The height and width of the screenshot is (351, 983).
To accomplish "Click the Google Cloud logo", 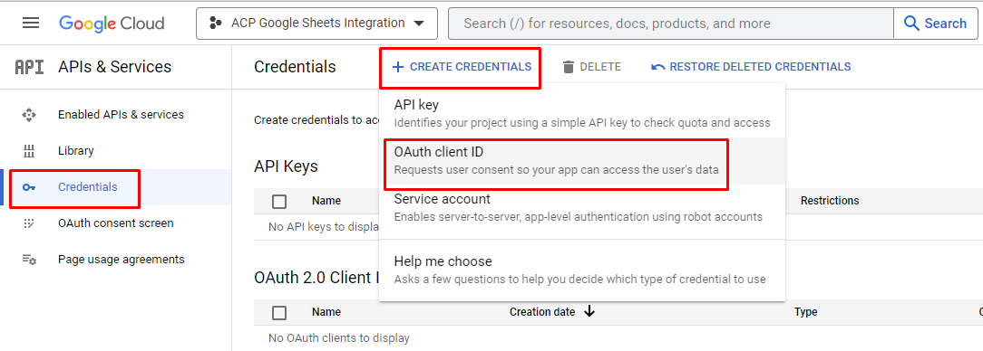I will (x=112, y=24).
